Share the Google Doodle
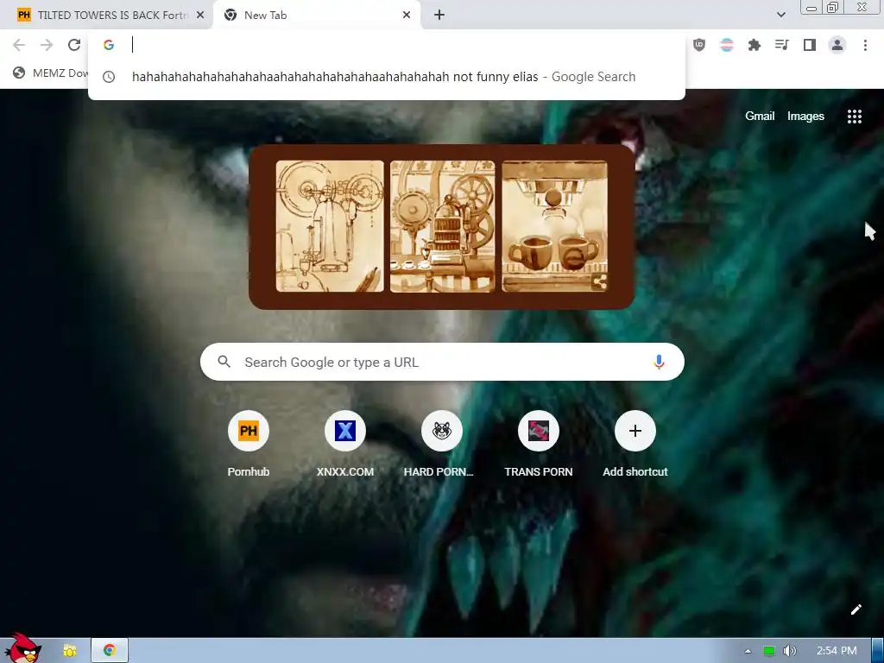Screen dimensions: 884x663 coord(600,282)
